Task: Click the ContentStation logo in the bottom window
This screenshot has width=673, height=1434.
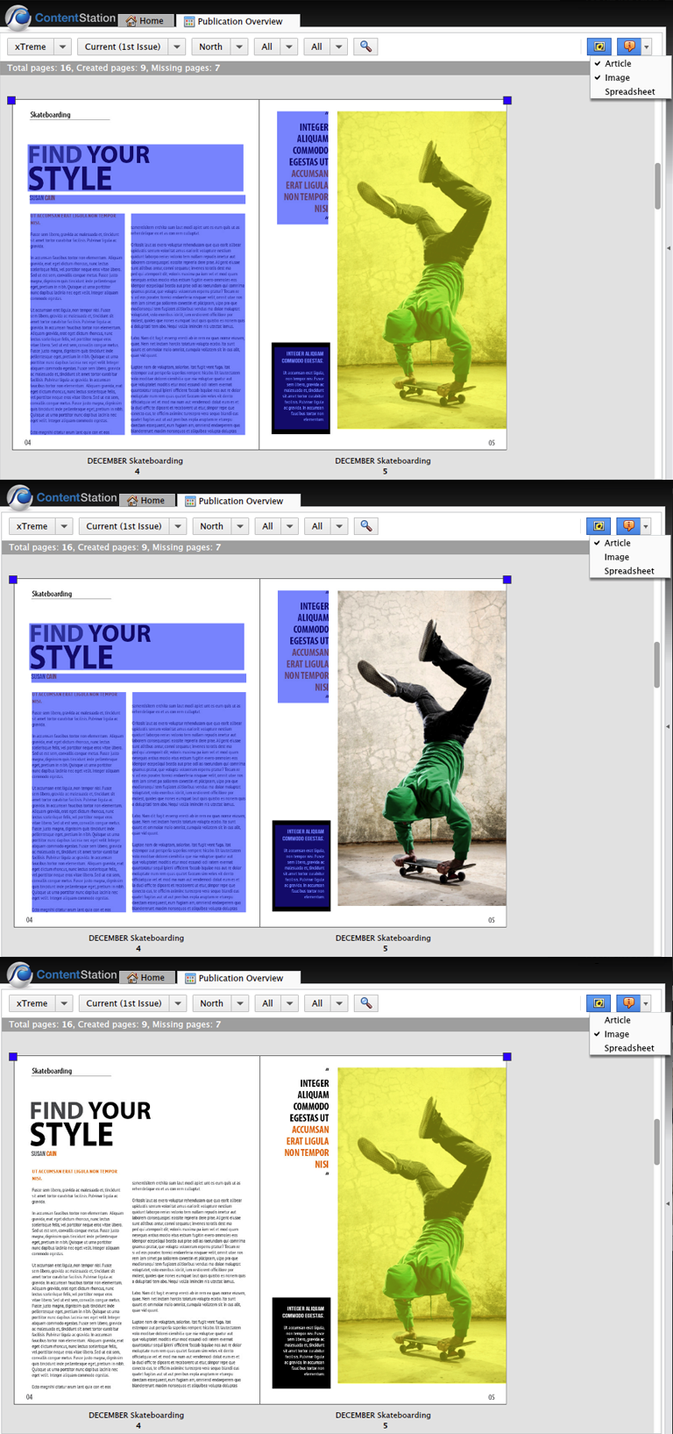Action: 20,974
